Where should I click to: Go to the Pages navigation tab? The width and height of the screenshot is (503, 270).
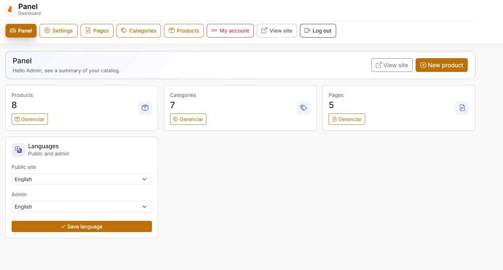97,31
